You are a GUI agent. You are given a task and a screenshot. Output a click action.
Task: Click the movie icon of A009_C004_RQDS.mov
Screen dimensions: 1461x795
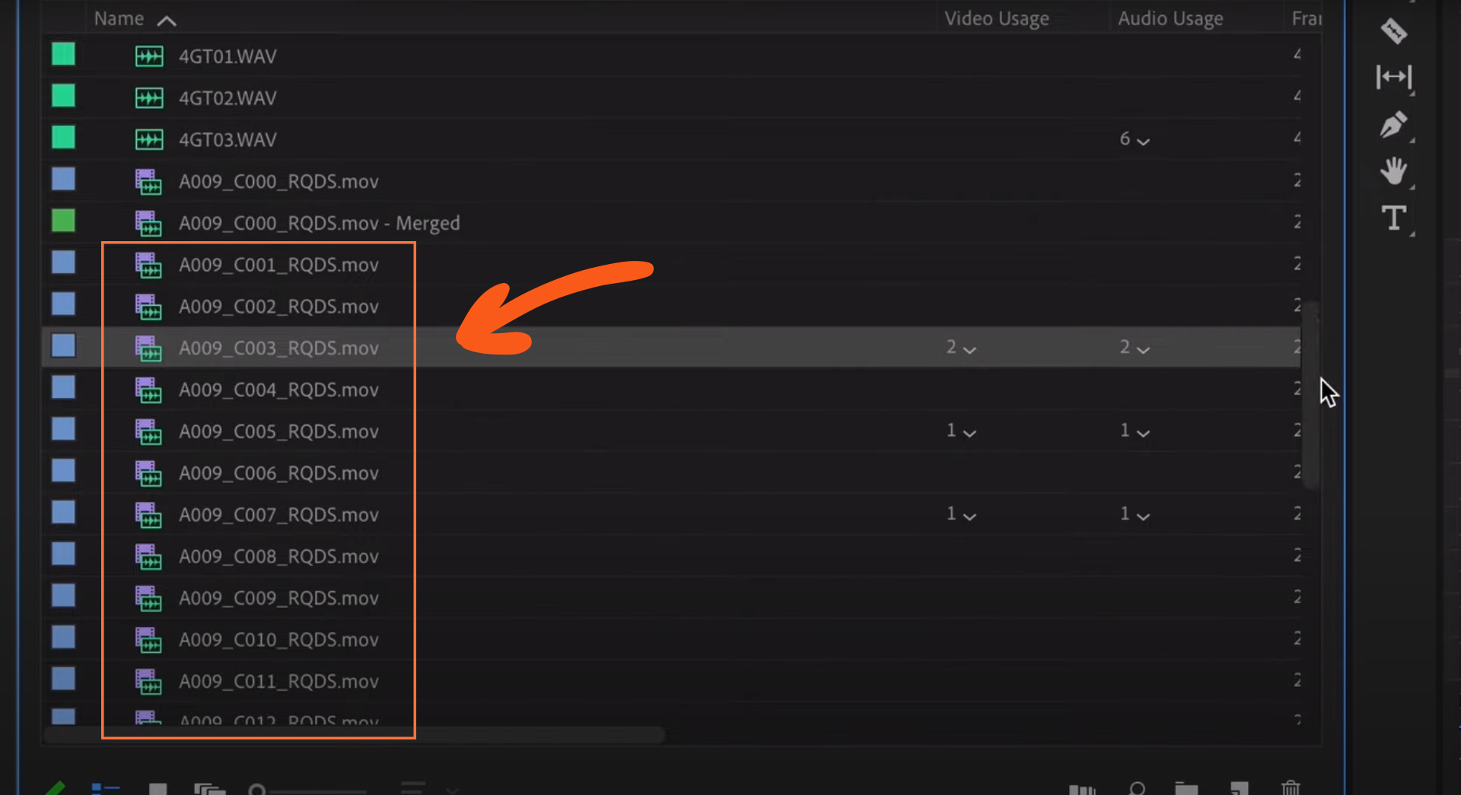click(x=148, y=390)
